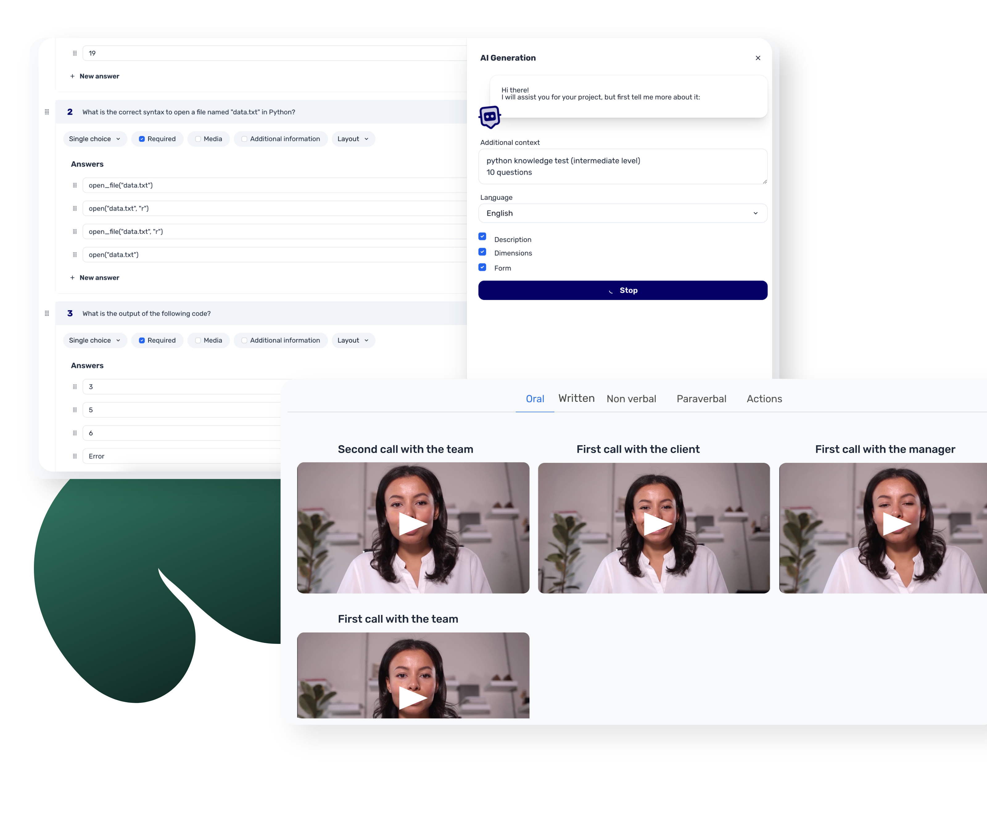Uncheck the Form checkbox
Screen dimensions: 987x840
pos(482,267)
